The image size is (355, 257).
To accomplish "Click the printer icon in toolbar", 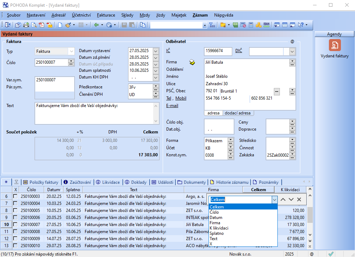I will point(26,25).
